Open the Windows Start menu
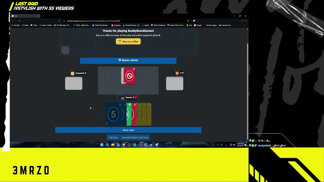 pyautogui.click(x=102, y=145)
